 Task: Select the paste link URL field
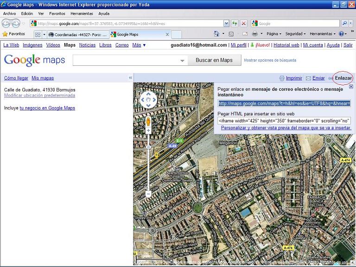(x=284, y=103)
